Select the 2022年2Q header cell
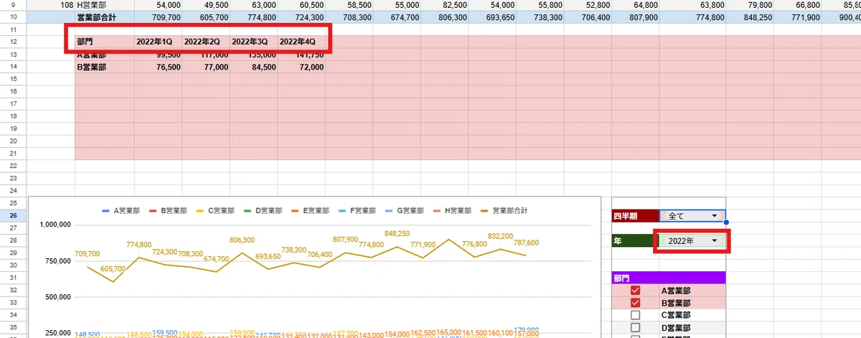The width and height of the screenshot is (861, 338). [x=206, y=42]
